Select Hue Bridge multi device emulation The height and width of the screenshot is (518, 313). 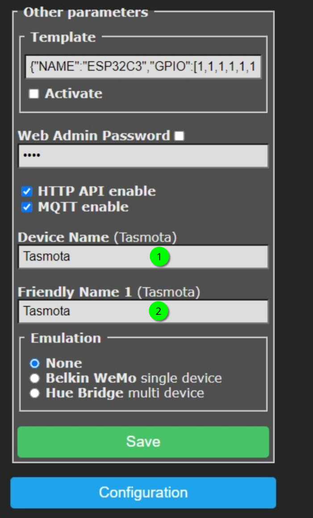click(34, 393)
